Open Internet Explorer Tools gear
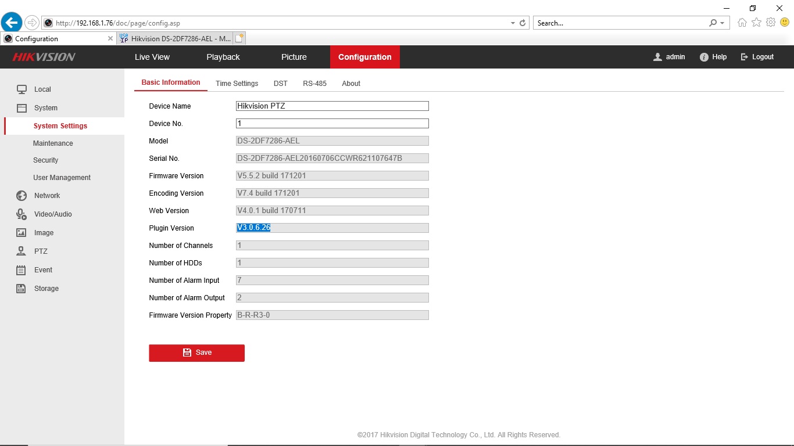Screen dimensions: 794x446 click(771, 22)
